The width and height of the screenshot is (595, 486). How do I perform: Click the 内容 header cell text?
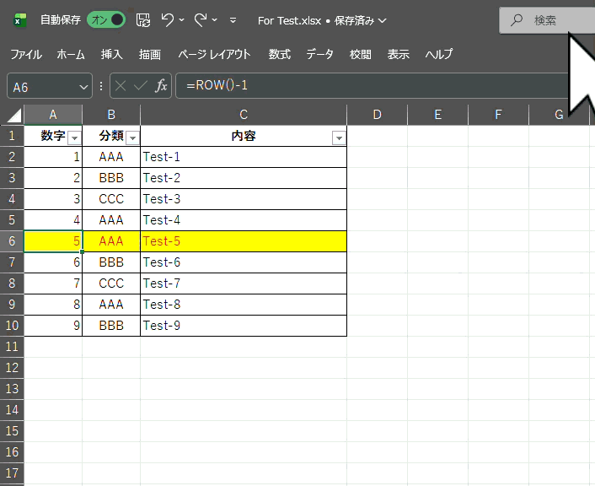[x=244, y=136]
